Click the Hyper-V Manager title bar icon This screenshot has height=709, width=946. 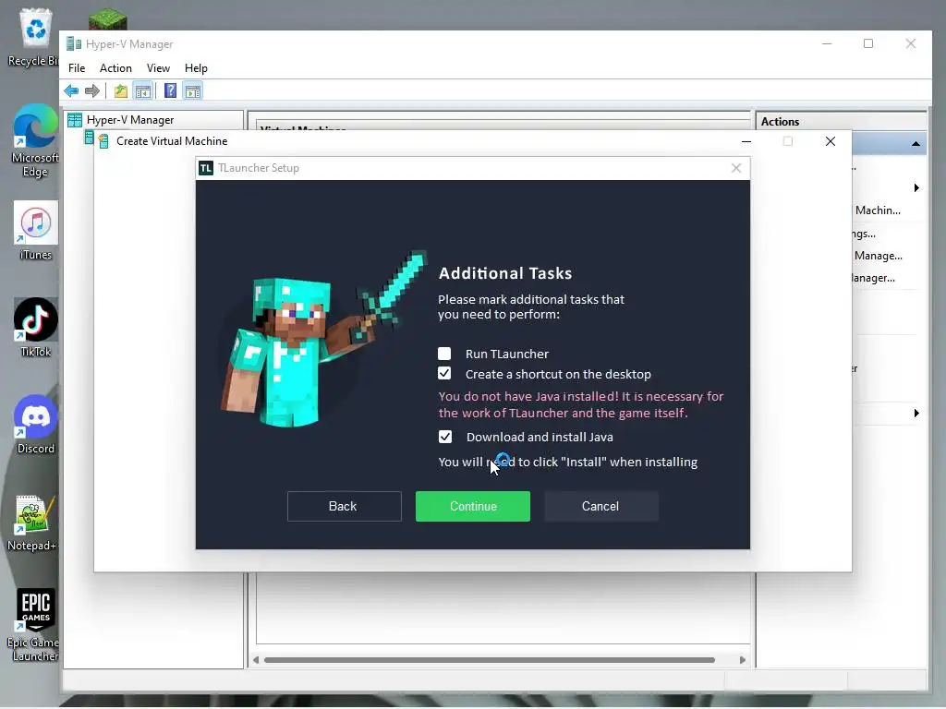pyautogui.click(x=74, y=44)
